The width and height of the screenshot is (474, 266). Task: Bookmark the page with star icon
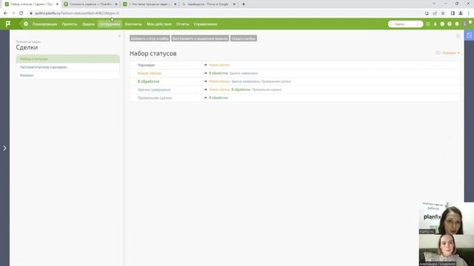coord(443,13)
